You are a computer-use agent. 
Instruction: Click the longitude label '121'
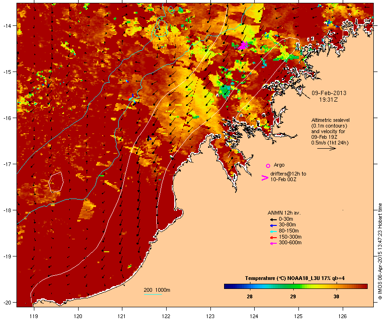pos(122,316)
